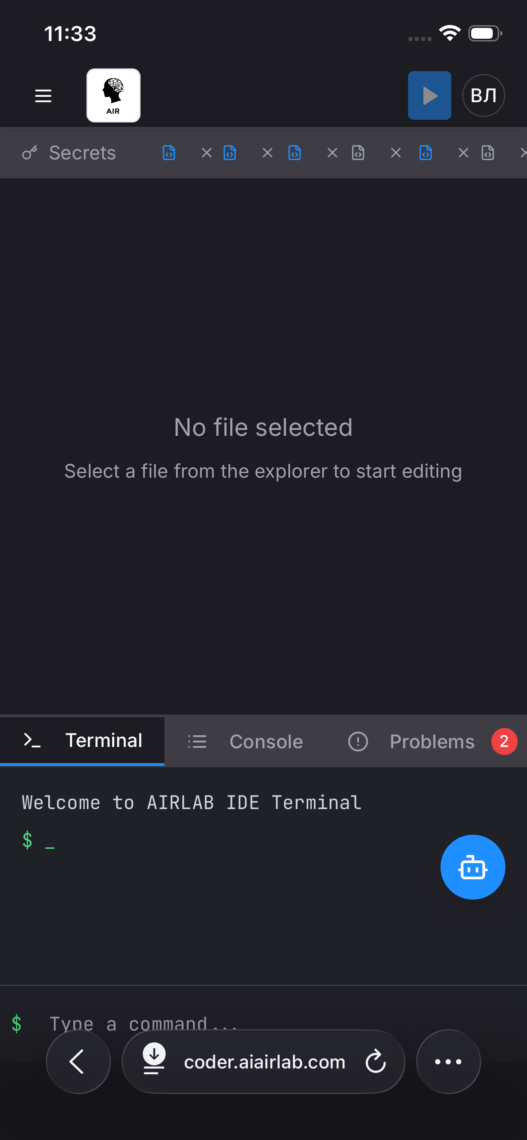Select the fourth gray file tab icon
This screenshot has width=527, height=1140.
tap(358, 153)
